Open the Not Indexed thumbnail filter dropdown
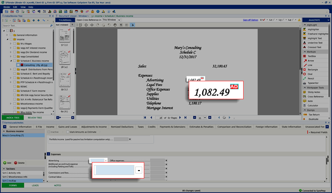This screenshot has width=332, height=193. tap(72, 25)
